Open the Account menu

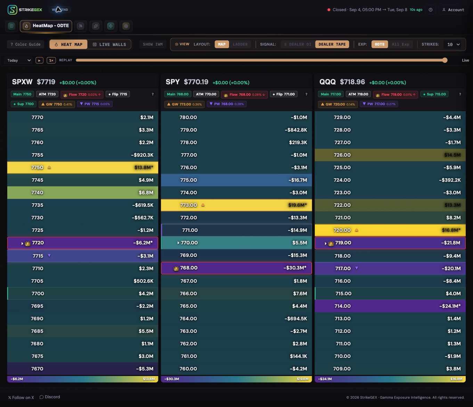[453, 10]
